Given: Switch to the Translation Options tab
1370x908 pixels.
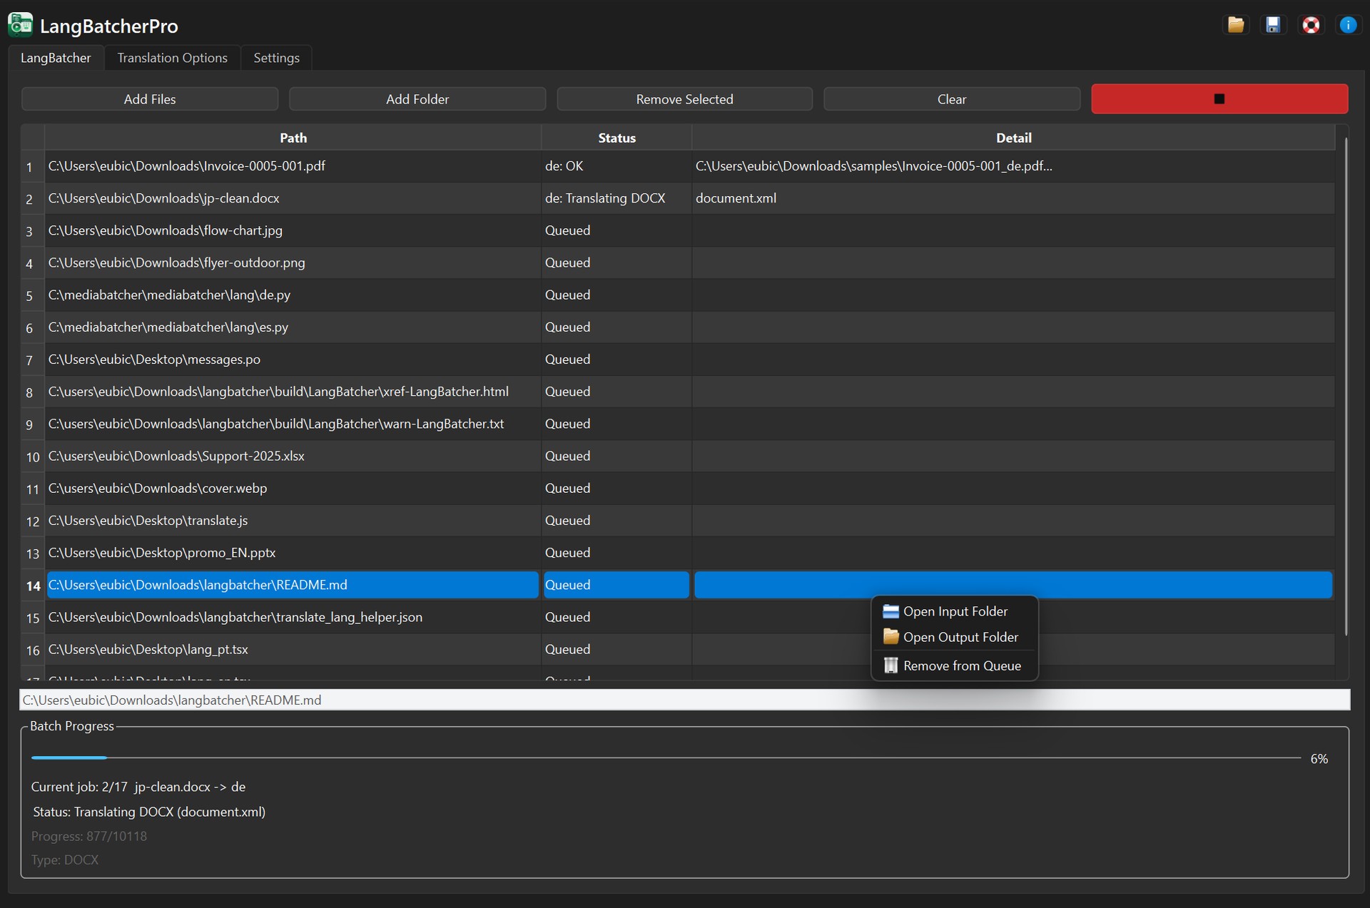Looking at the screenshot, I should 172,58.
